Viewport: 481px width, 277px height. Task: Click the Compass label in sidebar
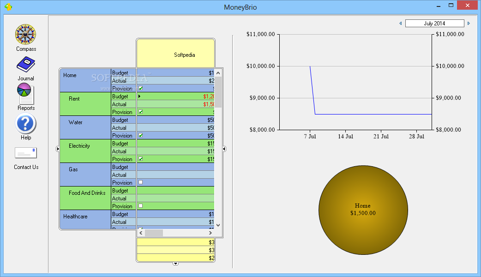pyautogui.click(x=26, y=49)
